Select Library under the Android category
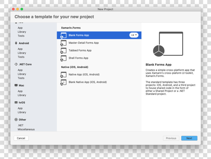Image resolution: width=211 pixels, height=159 pixels. (22, 53)
